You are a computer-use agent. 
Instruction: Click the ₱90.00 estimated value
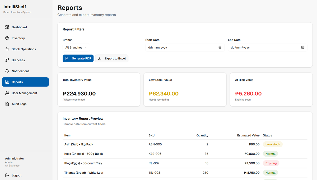(x=254, y=144)
